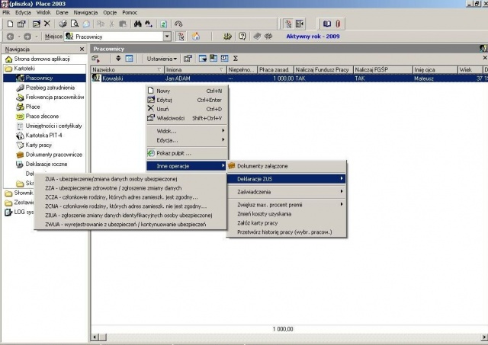Viewport: 488px width, 345px height.
Task: Click the Płaca zasad. column header
Action: pyautogui.click(x=276, y=69)
